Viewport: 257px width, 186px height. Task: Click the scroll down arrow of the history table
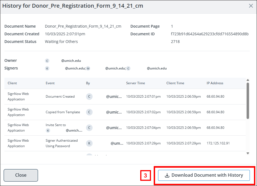point(248,153)
